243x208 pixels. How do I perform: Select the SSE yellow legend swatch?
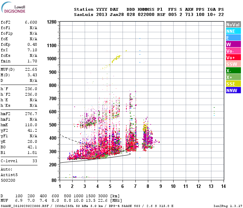(x=233, y=84)
